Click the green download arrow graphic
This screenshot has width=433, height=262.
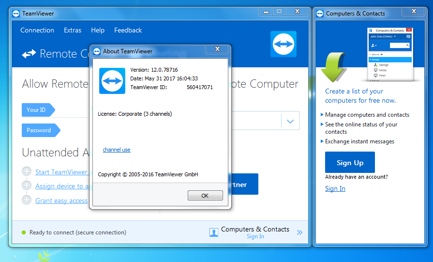[x=334, y=67]
